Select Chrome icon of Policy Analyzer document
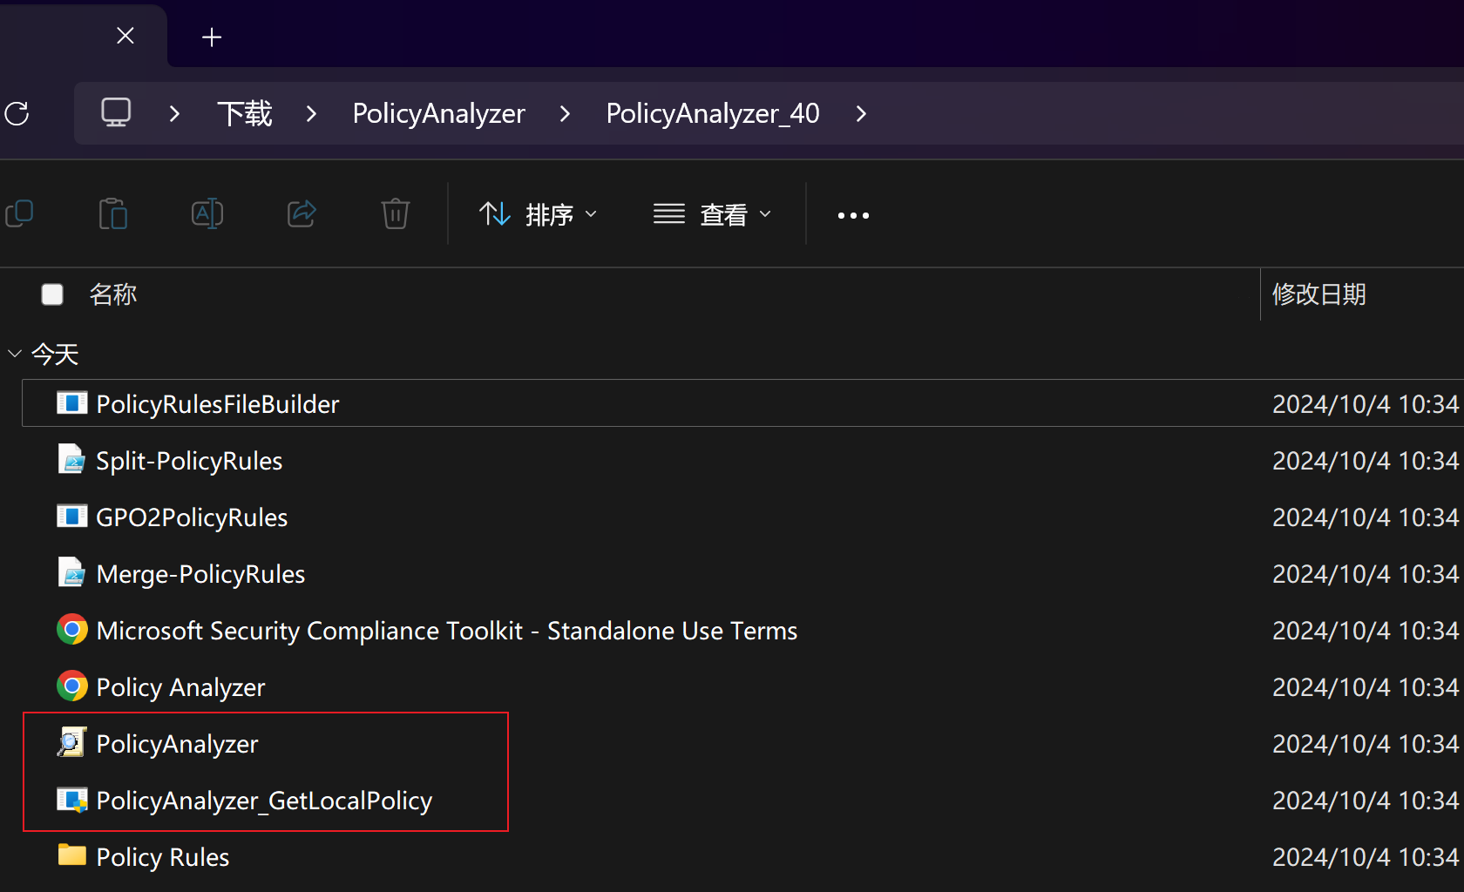Screen dimensions: 1464x892 pyautogui.click(x=72, y=686)
